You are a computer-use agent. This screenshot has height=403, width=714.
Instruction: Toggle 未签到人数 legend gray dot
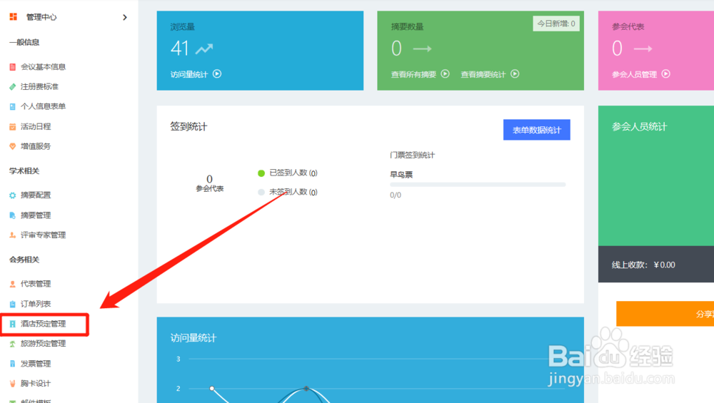(261, 192)
